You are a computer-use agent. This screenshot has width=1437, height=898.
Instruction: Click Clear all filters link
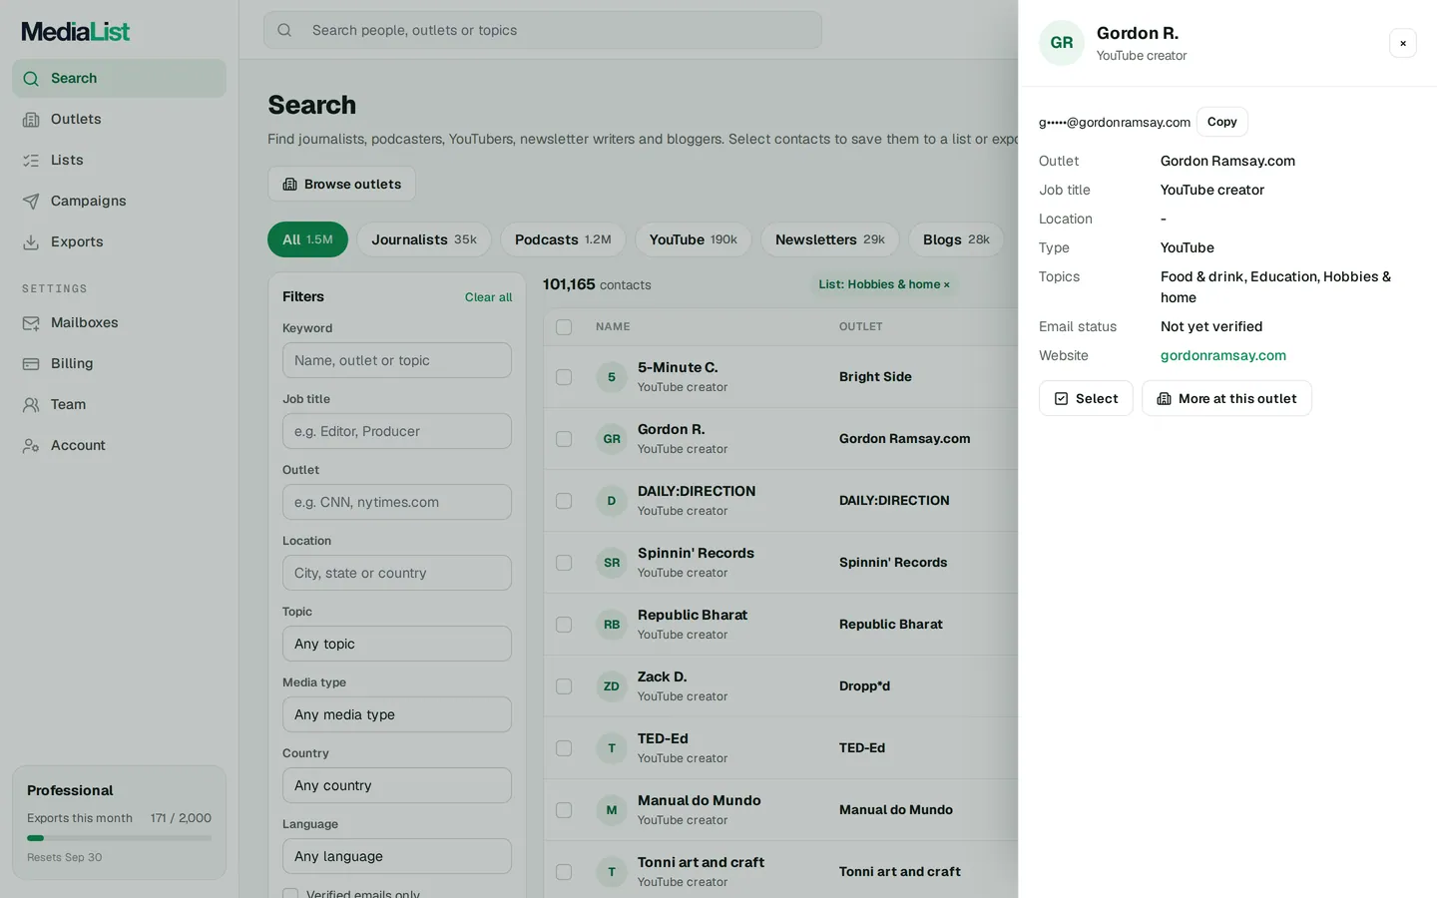488,297
